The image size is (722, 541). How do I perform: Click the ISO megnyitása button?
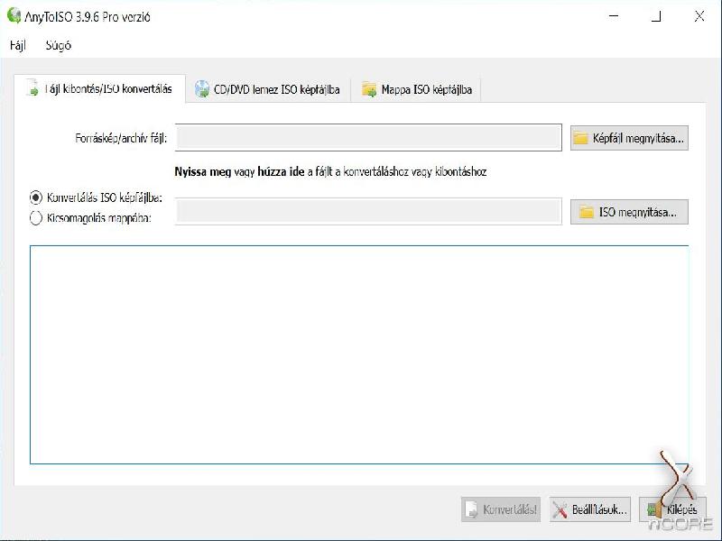click(x=629, y=212)
